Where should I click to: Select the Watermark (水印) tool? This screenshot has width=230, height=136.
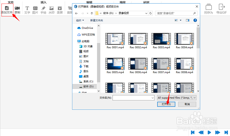click(x=51, y=10)
